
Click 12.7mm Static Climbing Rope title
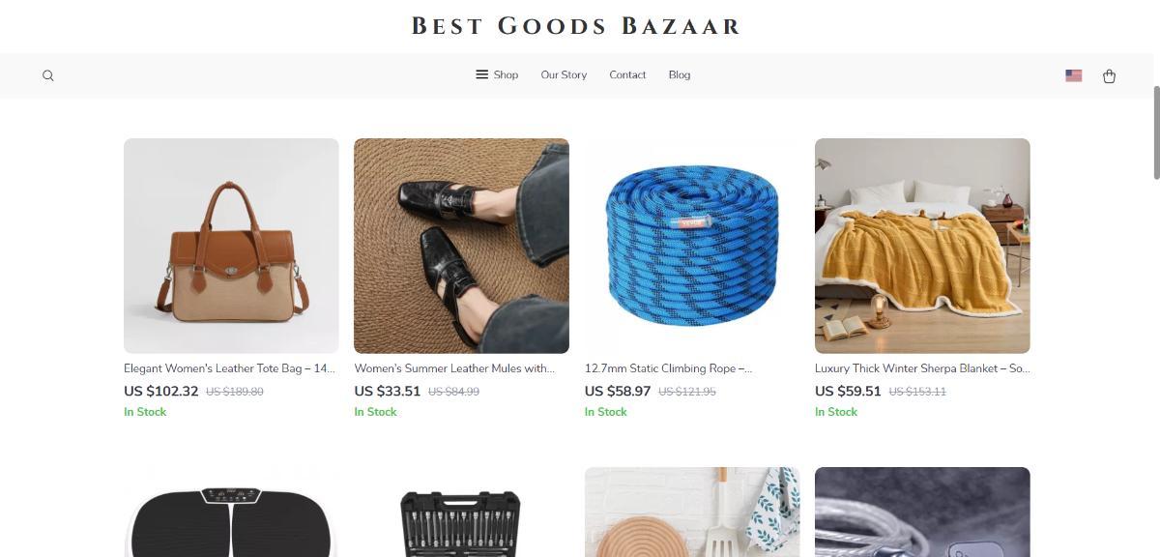[668, 368]
